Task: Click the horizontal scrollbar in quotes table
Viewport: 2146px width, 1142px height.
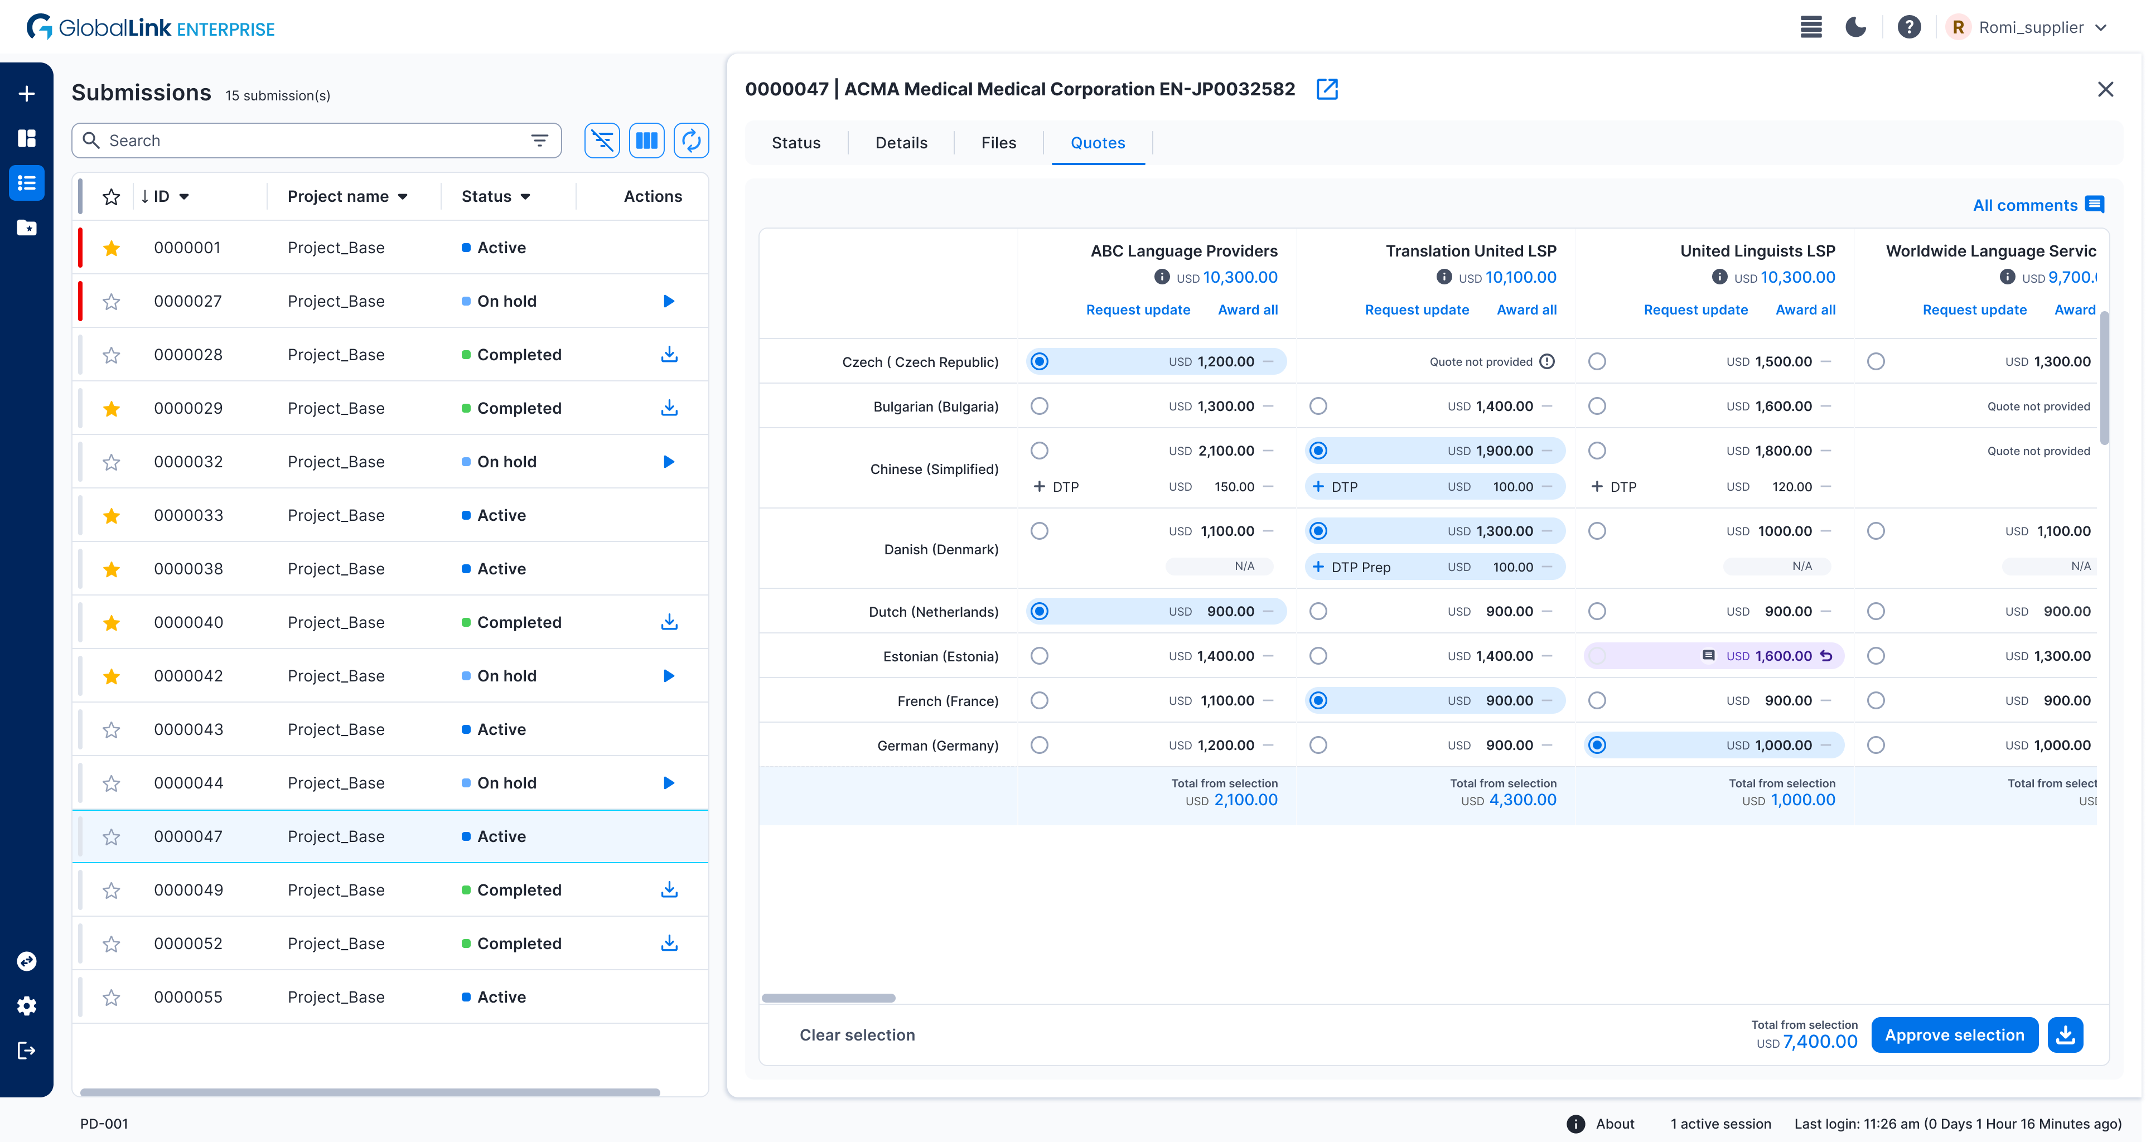Action: pyautogui.click(x=828, y=998)
